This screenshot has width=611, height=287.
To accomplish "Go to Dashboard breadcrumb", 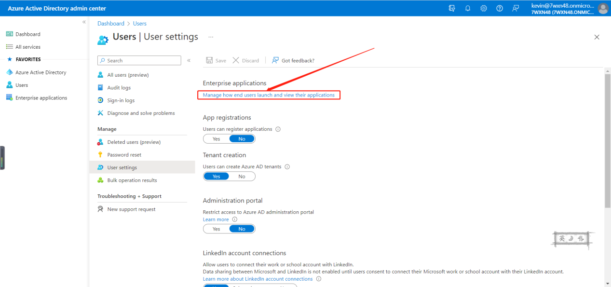I will [x=110, y=23].
